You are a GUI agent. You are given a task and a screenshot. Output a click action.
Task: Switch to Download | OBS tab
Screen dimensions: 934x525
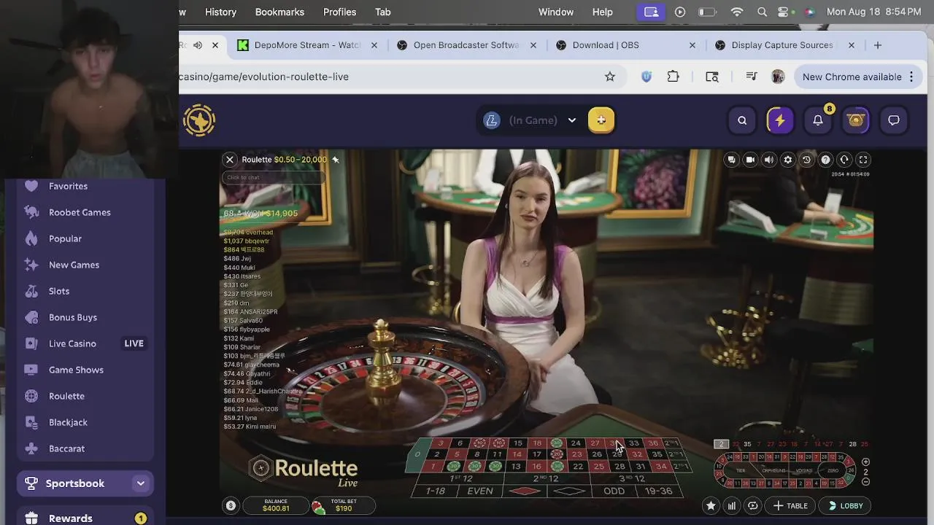point(625,45)
